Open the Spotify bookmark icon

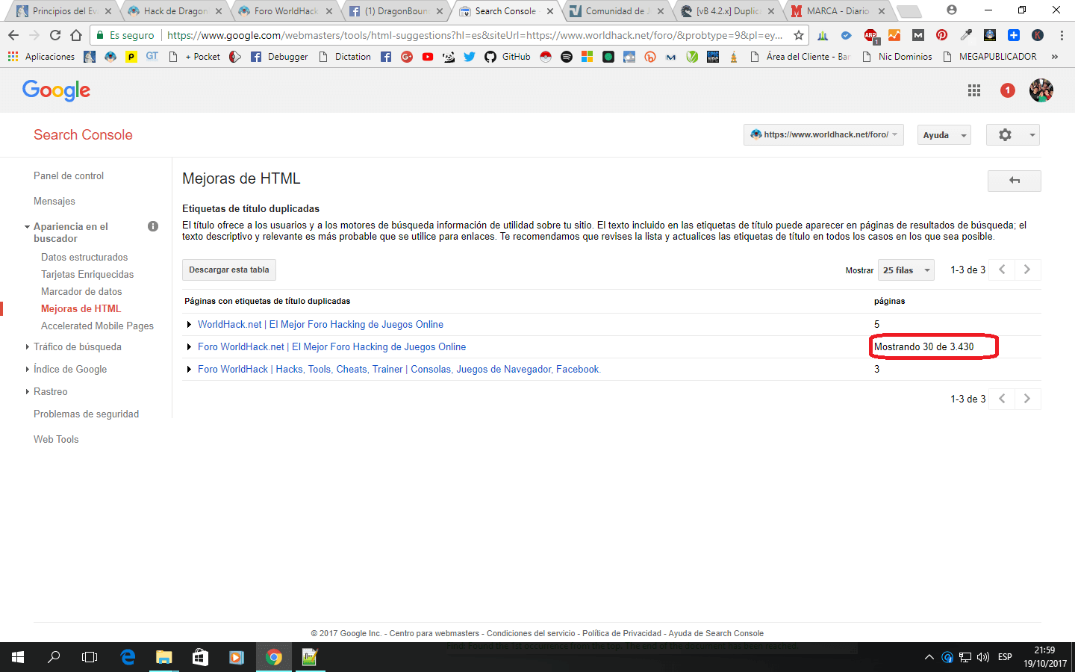567,57
